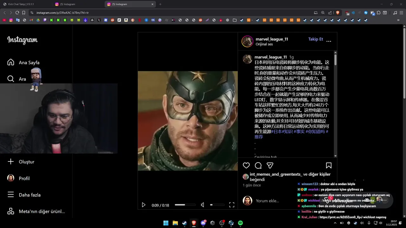Image resolution: width=406 pixels, height=228 pixels.
Task: Switch to the second Instagram tab
Action: pyautogui.click(x=78, y=4)
